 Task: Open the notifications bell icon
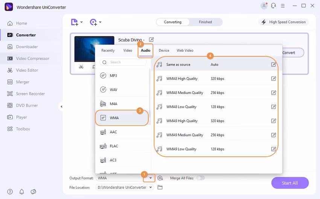click(21, 191)
